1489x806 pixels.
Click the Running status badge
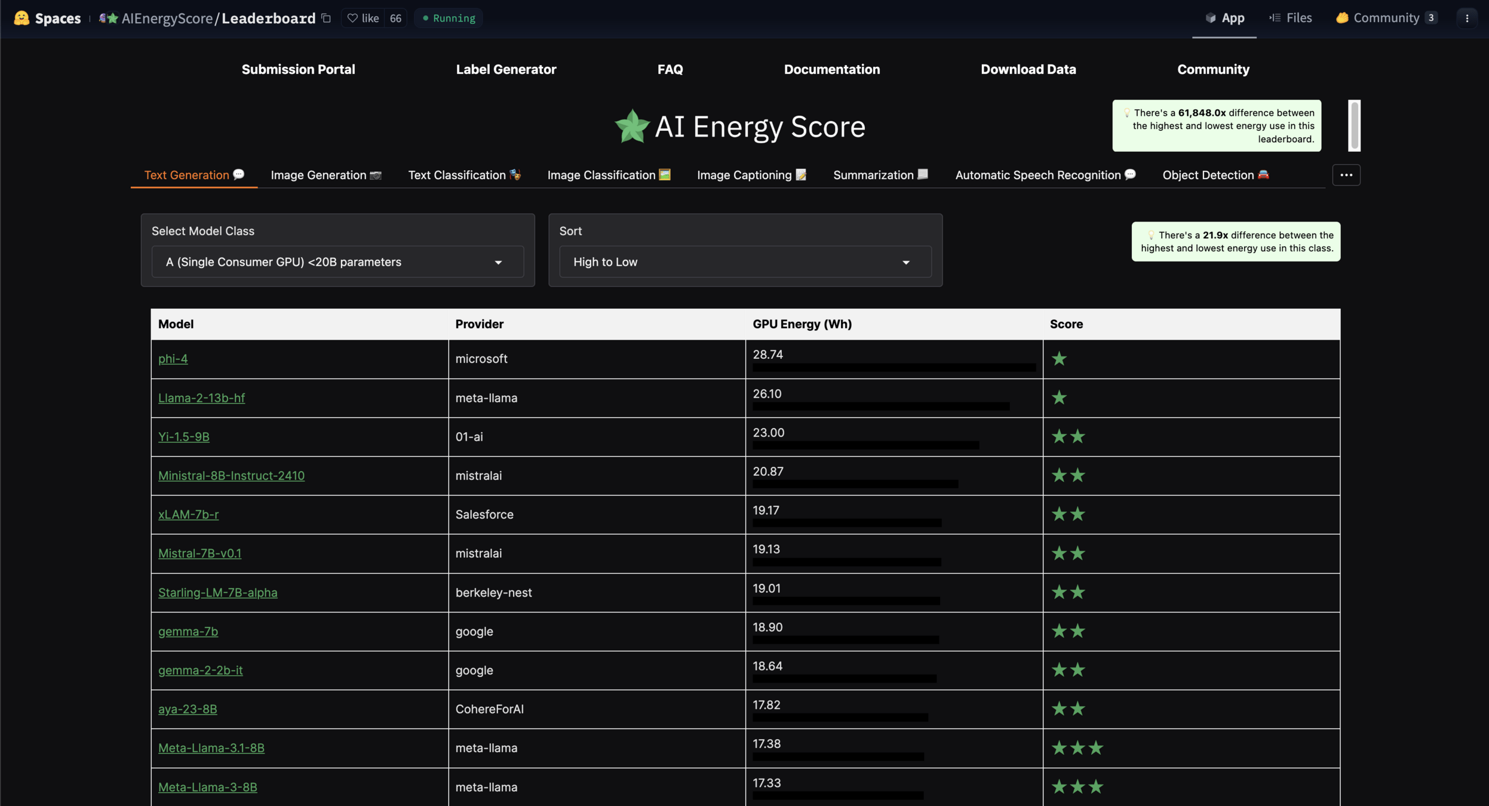coord(449,18)
